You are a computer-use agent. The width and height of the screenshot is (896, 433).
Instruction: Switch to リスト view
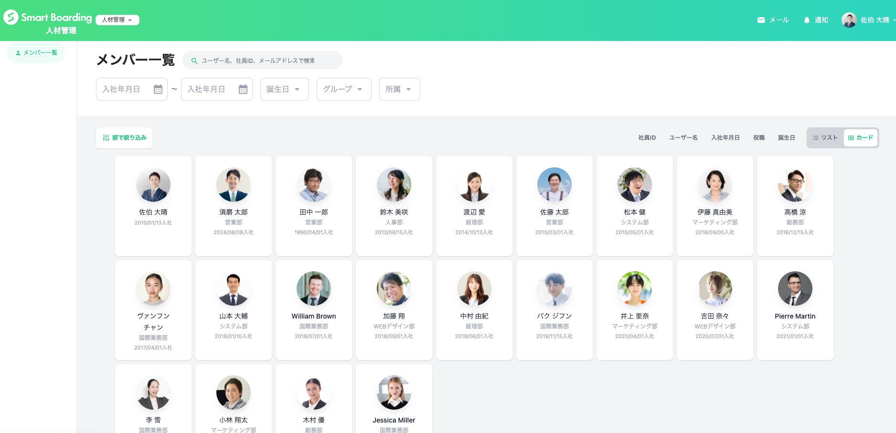(825, 138)
